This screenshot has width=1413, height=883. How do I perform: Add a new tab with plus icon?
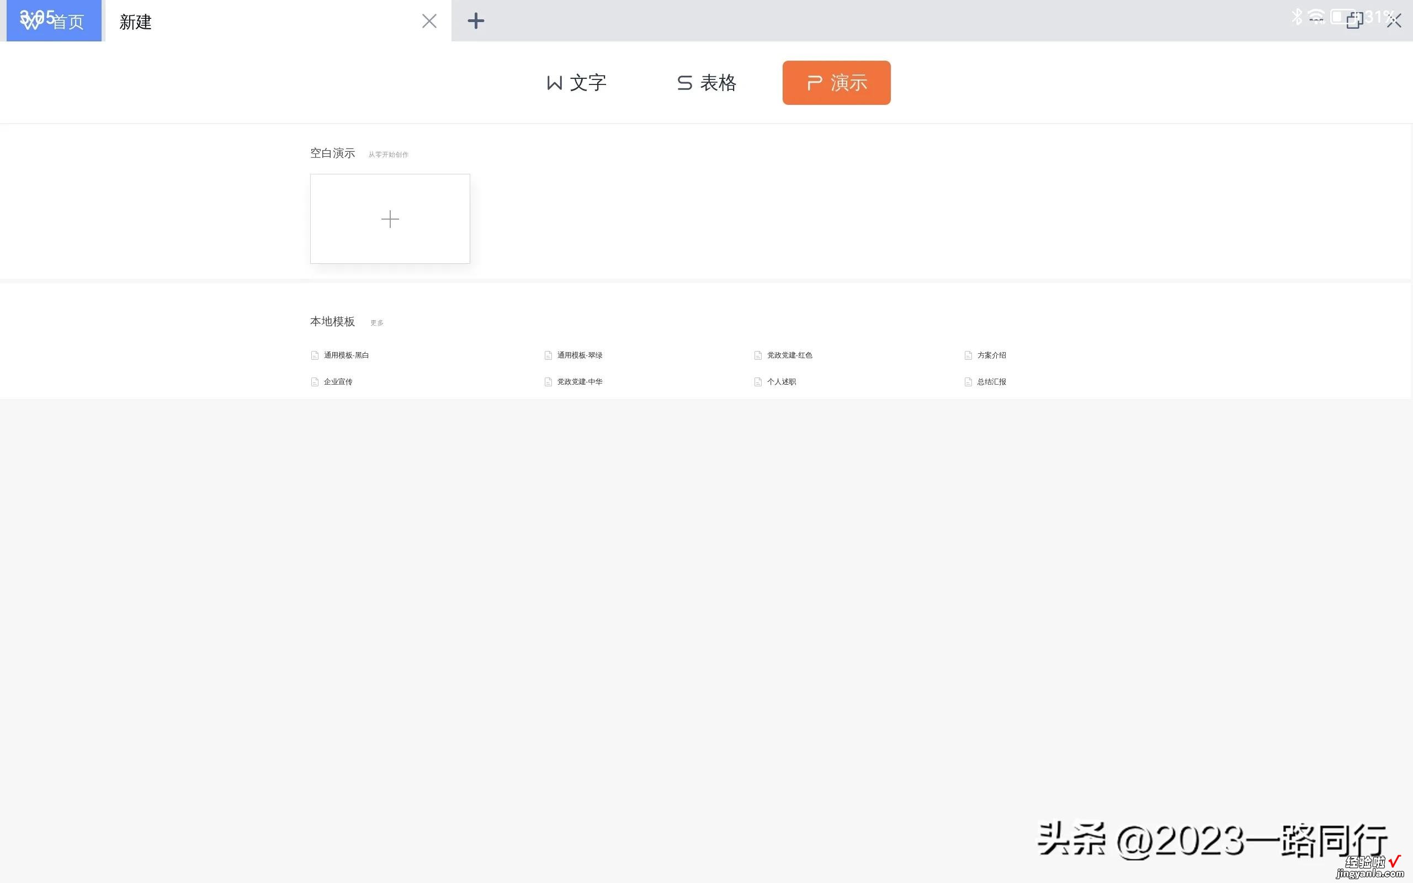(476, 21)
